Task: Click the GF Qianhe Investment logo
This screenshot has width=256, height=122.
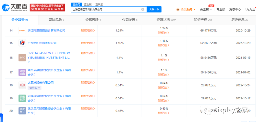Action: point(22,43)
